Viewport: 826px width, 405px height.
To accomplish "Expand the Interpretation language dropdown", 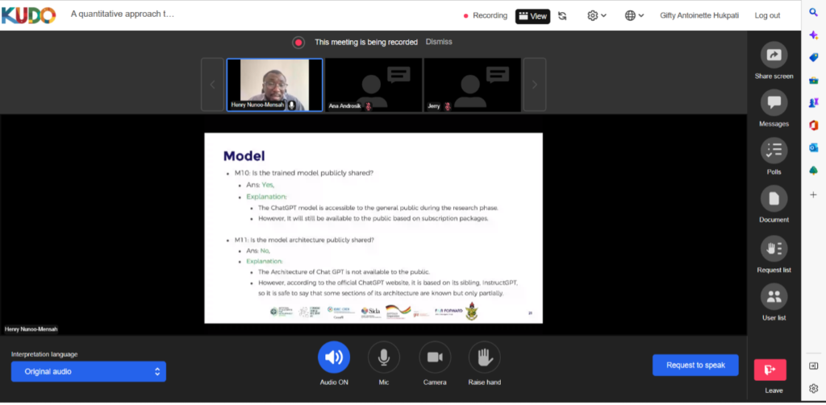I will click(x=89, y=371).
